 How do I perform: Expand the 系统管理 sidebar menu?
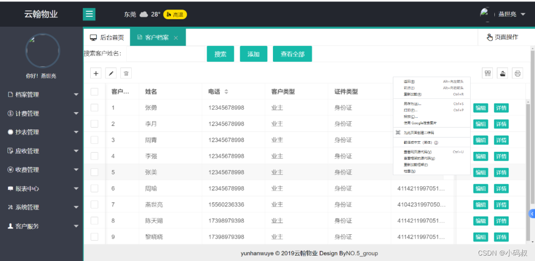(x=42, y=207)
